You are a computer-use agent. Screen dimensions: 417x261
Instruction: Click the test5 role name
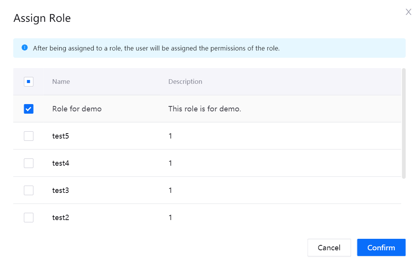pyautogui.click(x=61, y=136)
